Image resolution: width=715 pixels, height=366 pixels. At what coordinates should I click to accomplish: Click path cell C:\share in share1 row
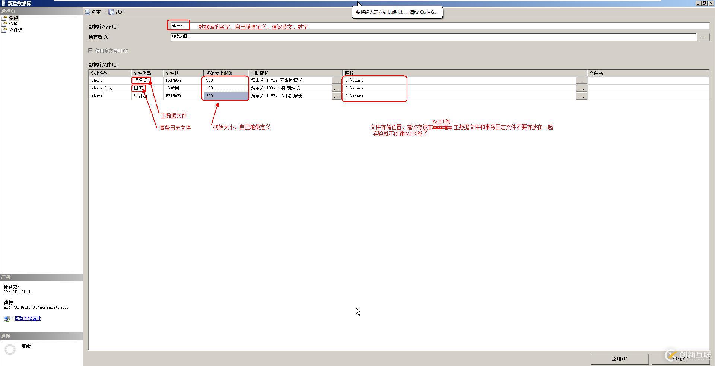pyautogui.click(x=459, y=96)
